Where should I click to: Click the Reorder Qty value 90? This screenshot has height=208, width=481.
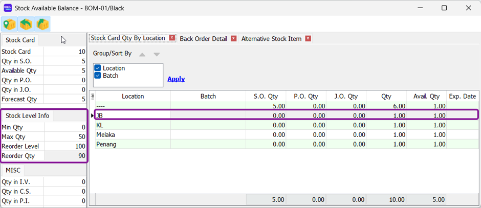coord(65,156)
